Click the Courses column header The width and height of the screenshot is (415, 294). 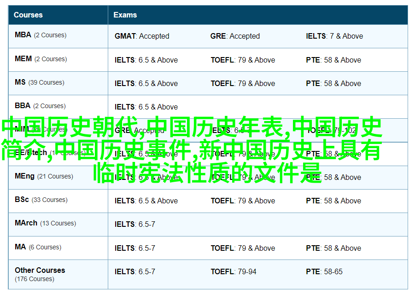(28, 15)
